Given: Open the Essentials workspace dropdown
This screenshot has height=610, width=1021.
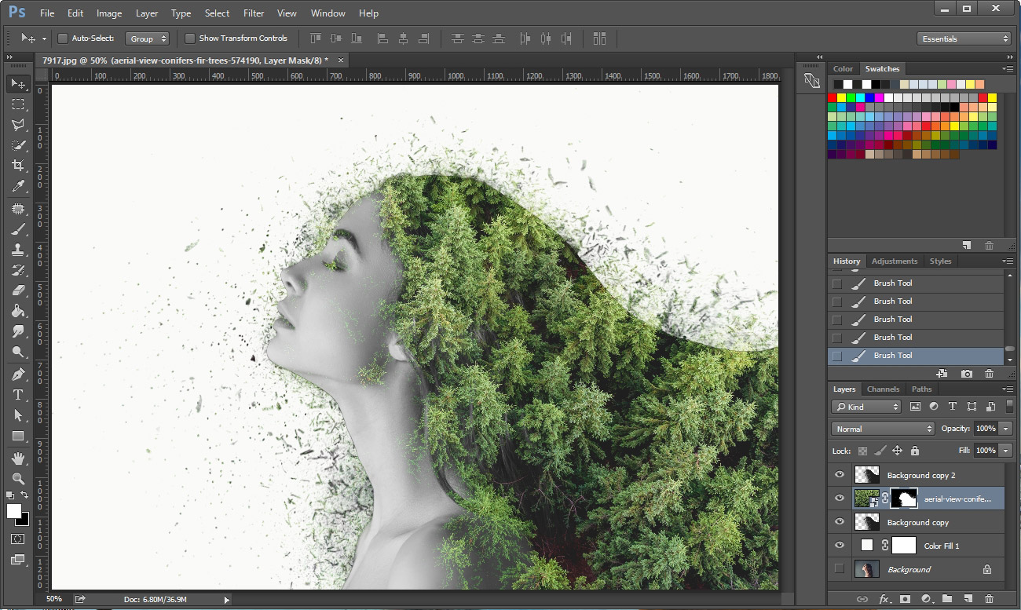Looking at the screenshot, I should [x=964, y=38].
